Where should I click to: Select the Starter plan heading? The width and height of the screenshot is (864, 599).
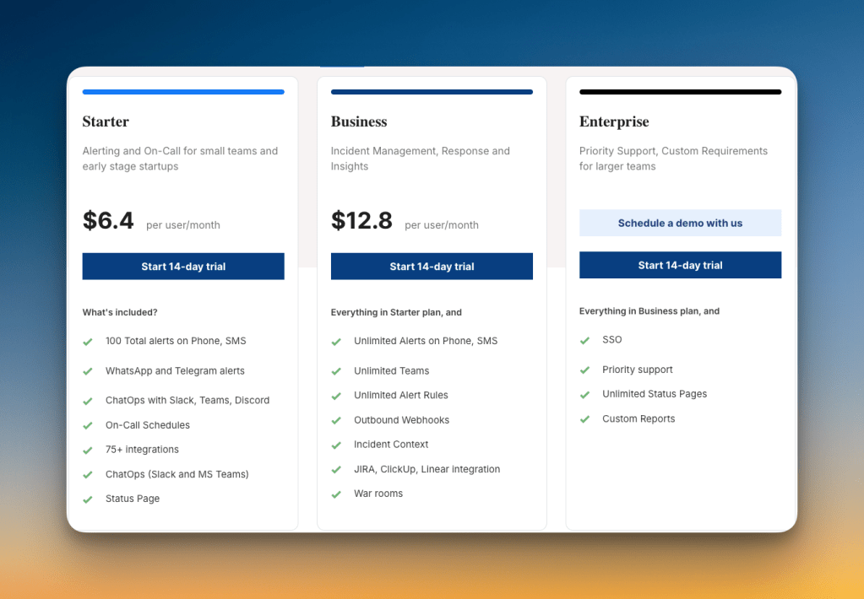(105, 121)
